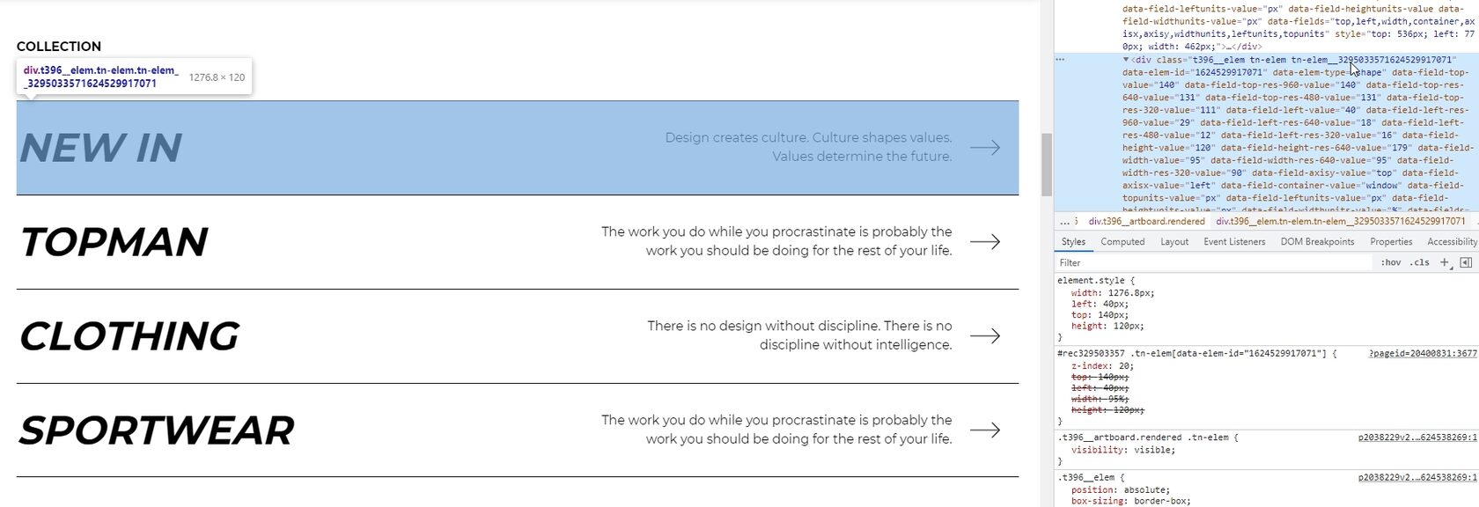
Task: Click the breadcrumb overflow ellipsis
Action: 1065,221
